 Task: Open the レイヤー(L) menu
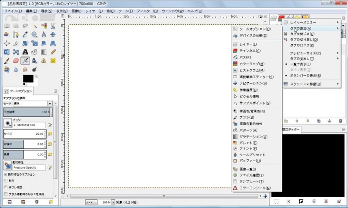(x=94, y=11)
